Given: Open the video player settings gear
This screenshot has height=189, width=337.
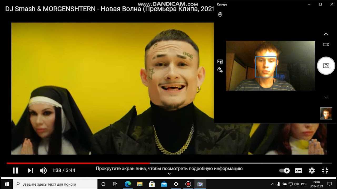Looking at the screenshot, I should (312, 171).
